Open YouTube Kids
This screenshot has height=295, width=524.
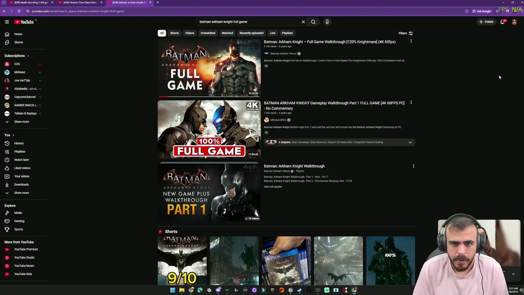[23, 274]
